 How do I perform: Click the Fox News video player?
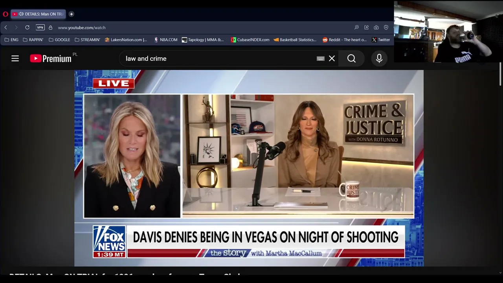click(x=249, y=168)
